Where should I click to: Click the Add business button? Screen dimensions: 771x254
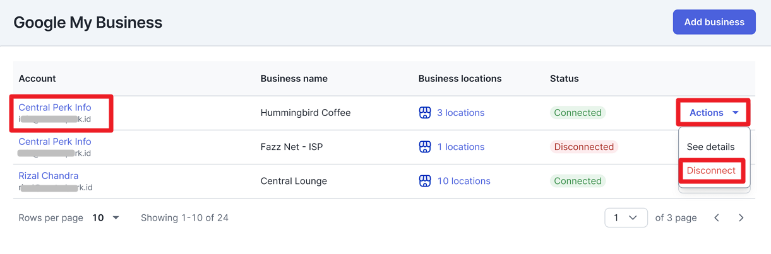(714, 22)
